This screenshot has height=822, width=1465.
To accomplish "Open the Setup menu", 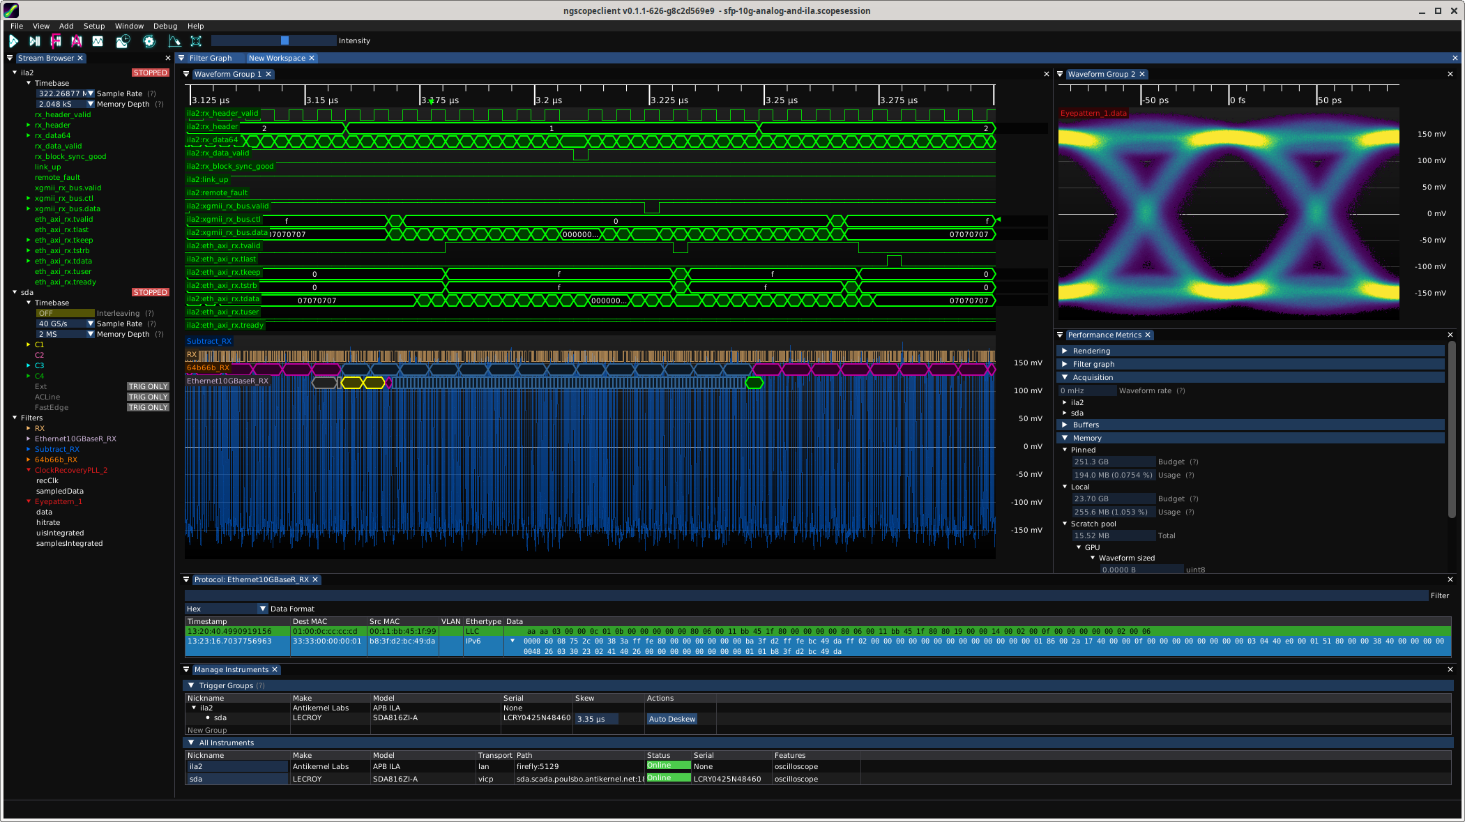I will click(94, 26).
